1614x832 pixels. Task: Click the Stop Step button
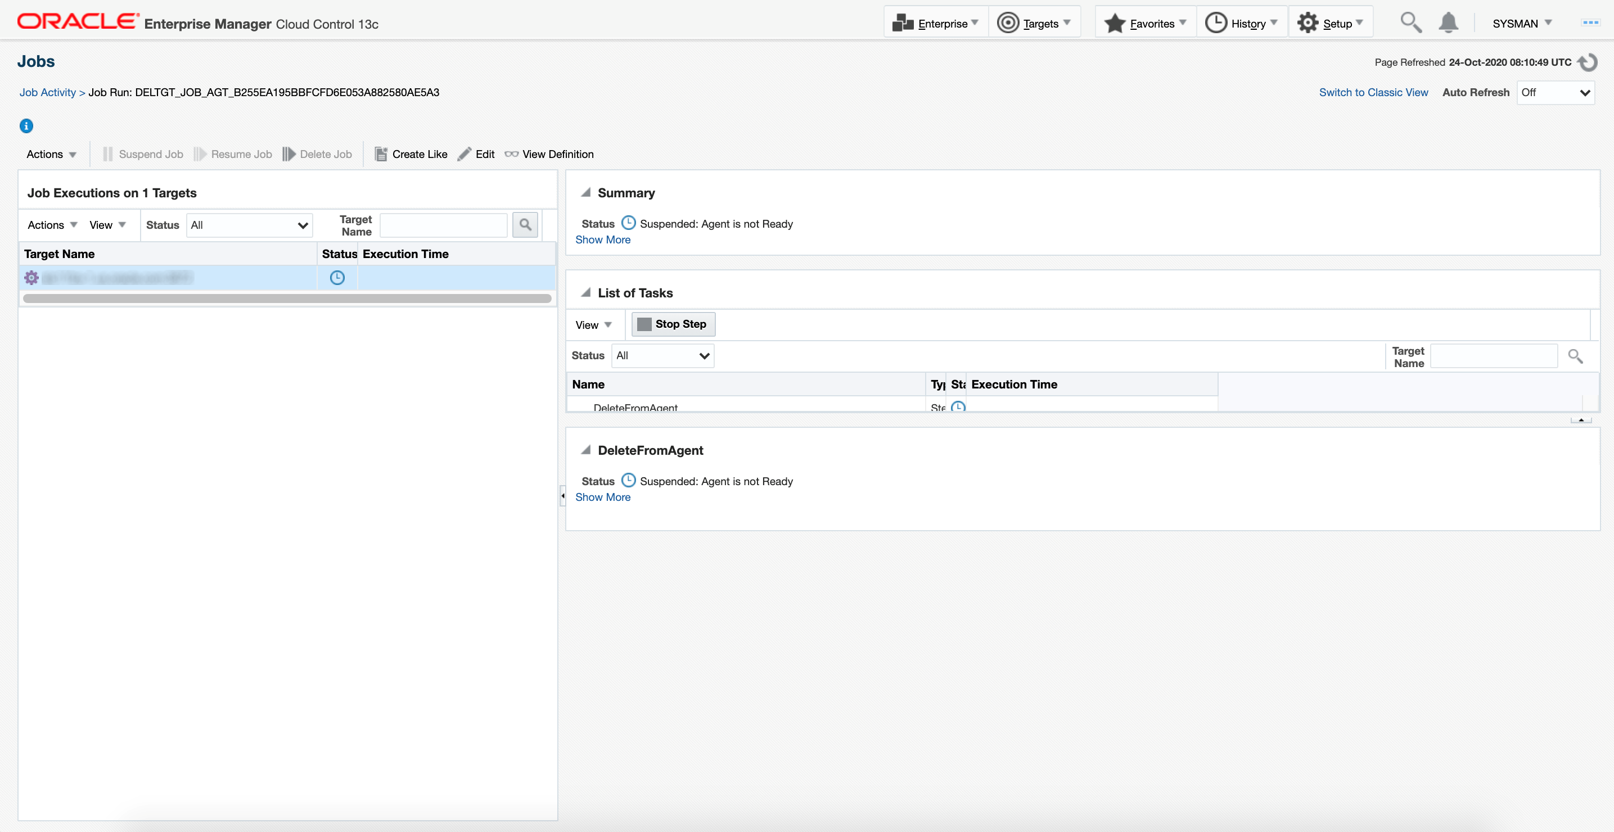pyautogui.click(x=673, y=324)
